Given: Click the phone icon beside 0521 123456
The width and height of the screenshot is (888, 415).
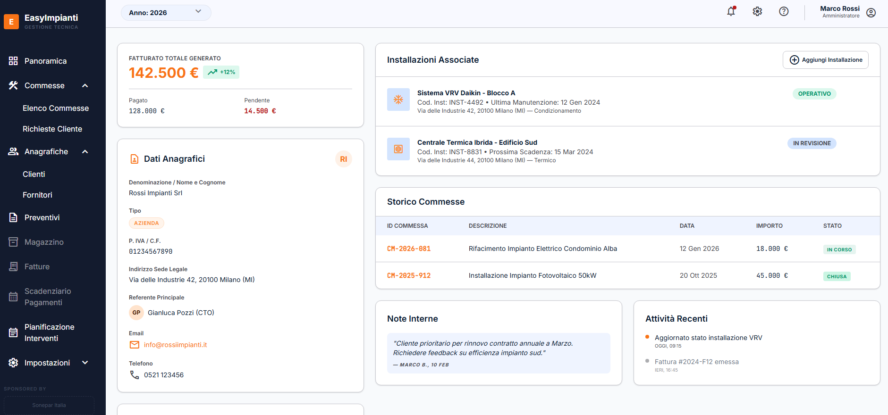Looking at the screenshot, I should coord(135,375).
